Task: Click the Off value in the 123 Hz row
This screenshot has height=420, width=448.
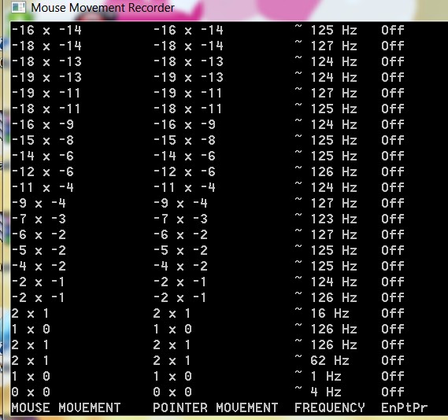Action: 393,219
